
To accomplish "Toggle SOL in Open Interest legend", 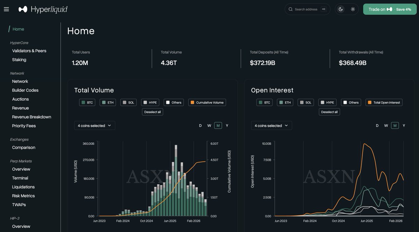I will point(306,102).
